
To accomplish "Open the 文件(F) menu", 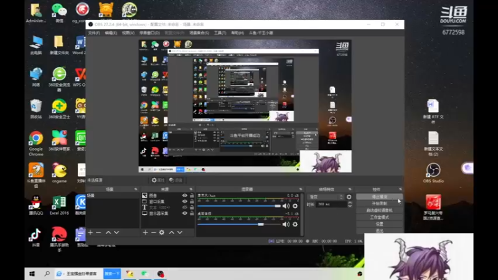I will click(94, 33).
